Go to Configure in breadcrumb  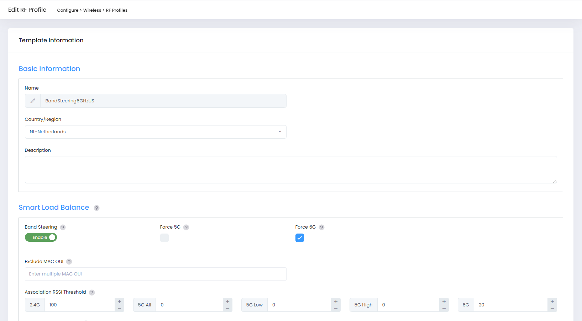click(x=68, y=10)
